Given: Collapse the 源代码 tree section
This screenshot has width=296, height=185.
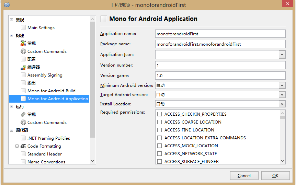Looking at the screenshot, I should [12, 130].
